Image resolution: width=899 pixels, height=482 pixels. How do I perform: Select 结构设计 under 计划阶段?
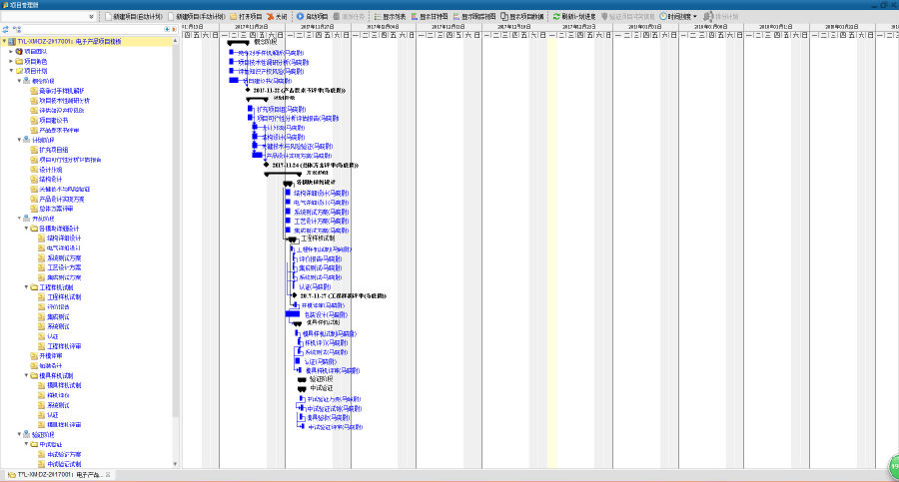click(x=51, y=179)
